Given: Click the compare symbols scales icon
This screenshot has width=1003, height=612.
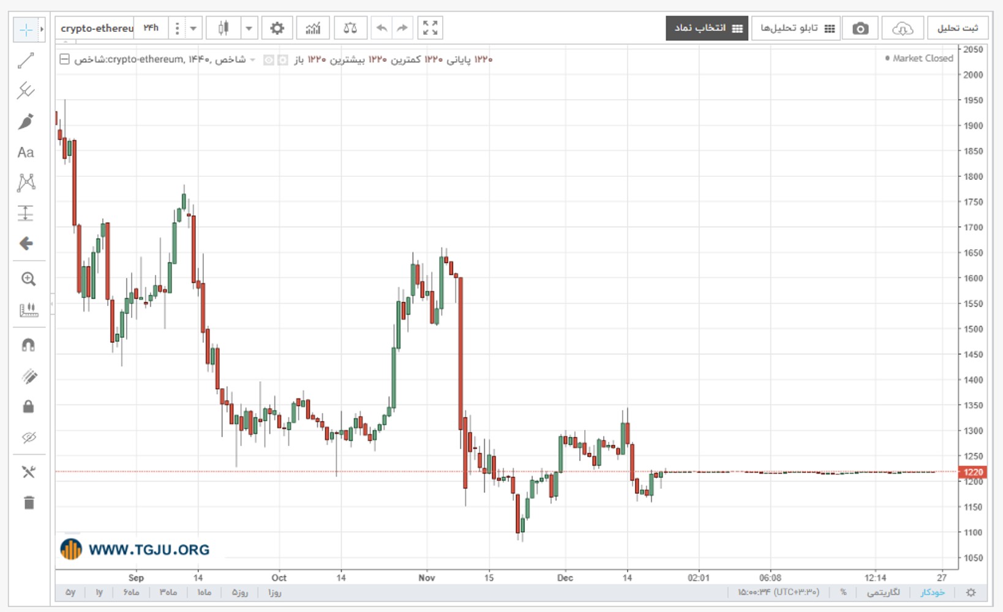Looking at the screenshot, I should point(350,28).
